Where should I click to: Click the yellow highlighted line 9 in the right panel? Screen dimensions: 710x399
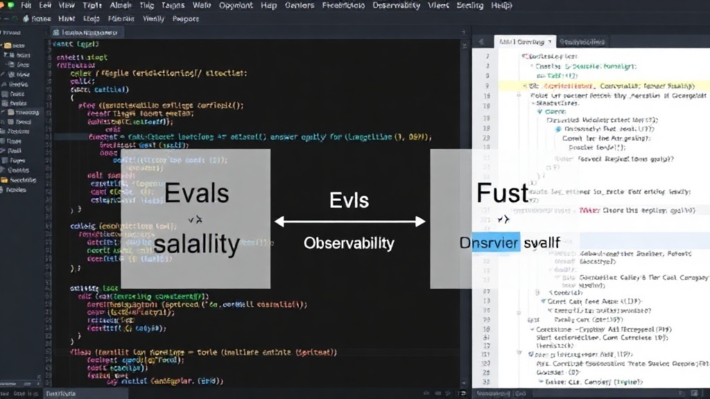(x=604, y=86)
